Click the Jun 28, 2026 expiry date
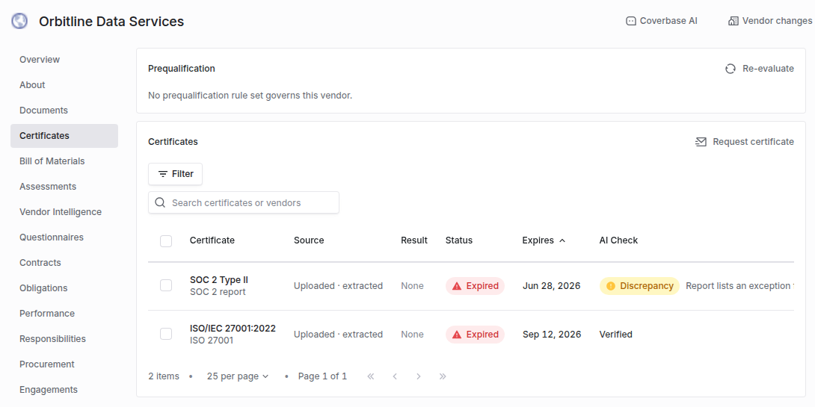This screenshot has height=407, width=815. [552, 286]
